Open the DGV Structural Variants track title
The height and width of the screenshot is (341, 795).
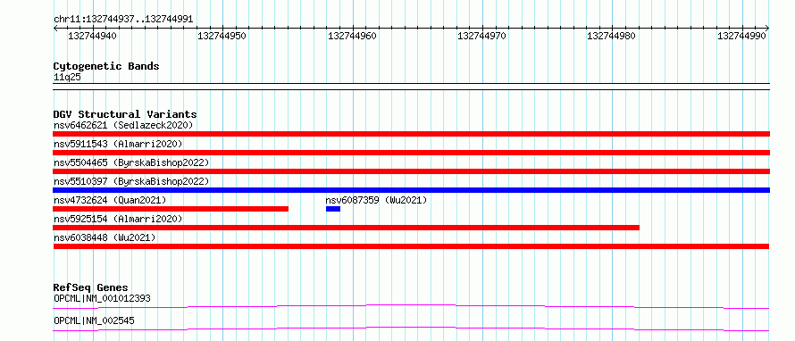(x=125, y=114)
